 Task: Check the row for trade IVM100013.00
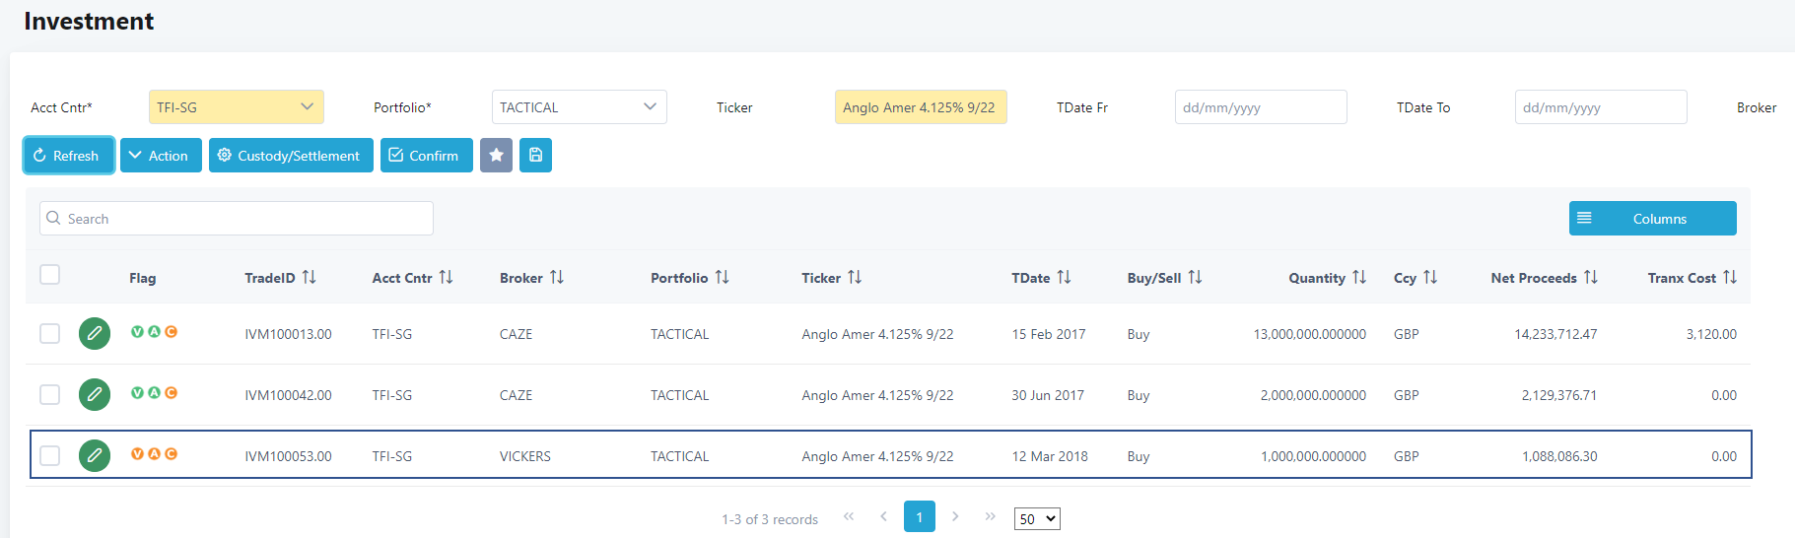pyautogui.click(x=50, y=334)
